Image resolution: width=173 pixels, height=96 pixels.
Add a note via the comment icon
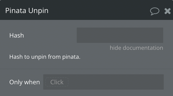coord(154,11)
